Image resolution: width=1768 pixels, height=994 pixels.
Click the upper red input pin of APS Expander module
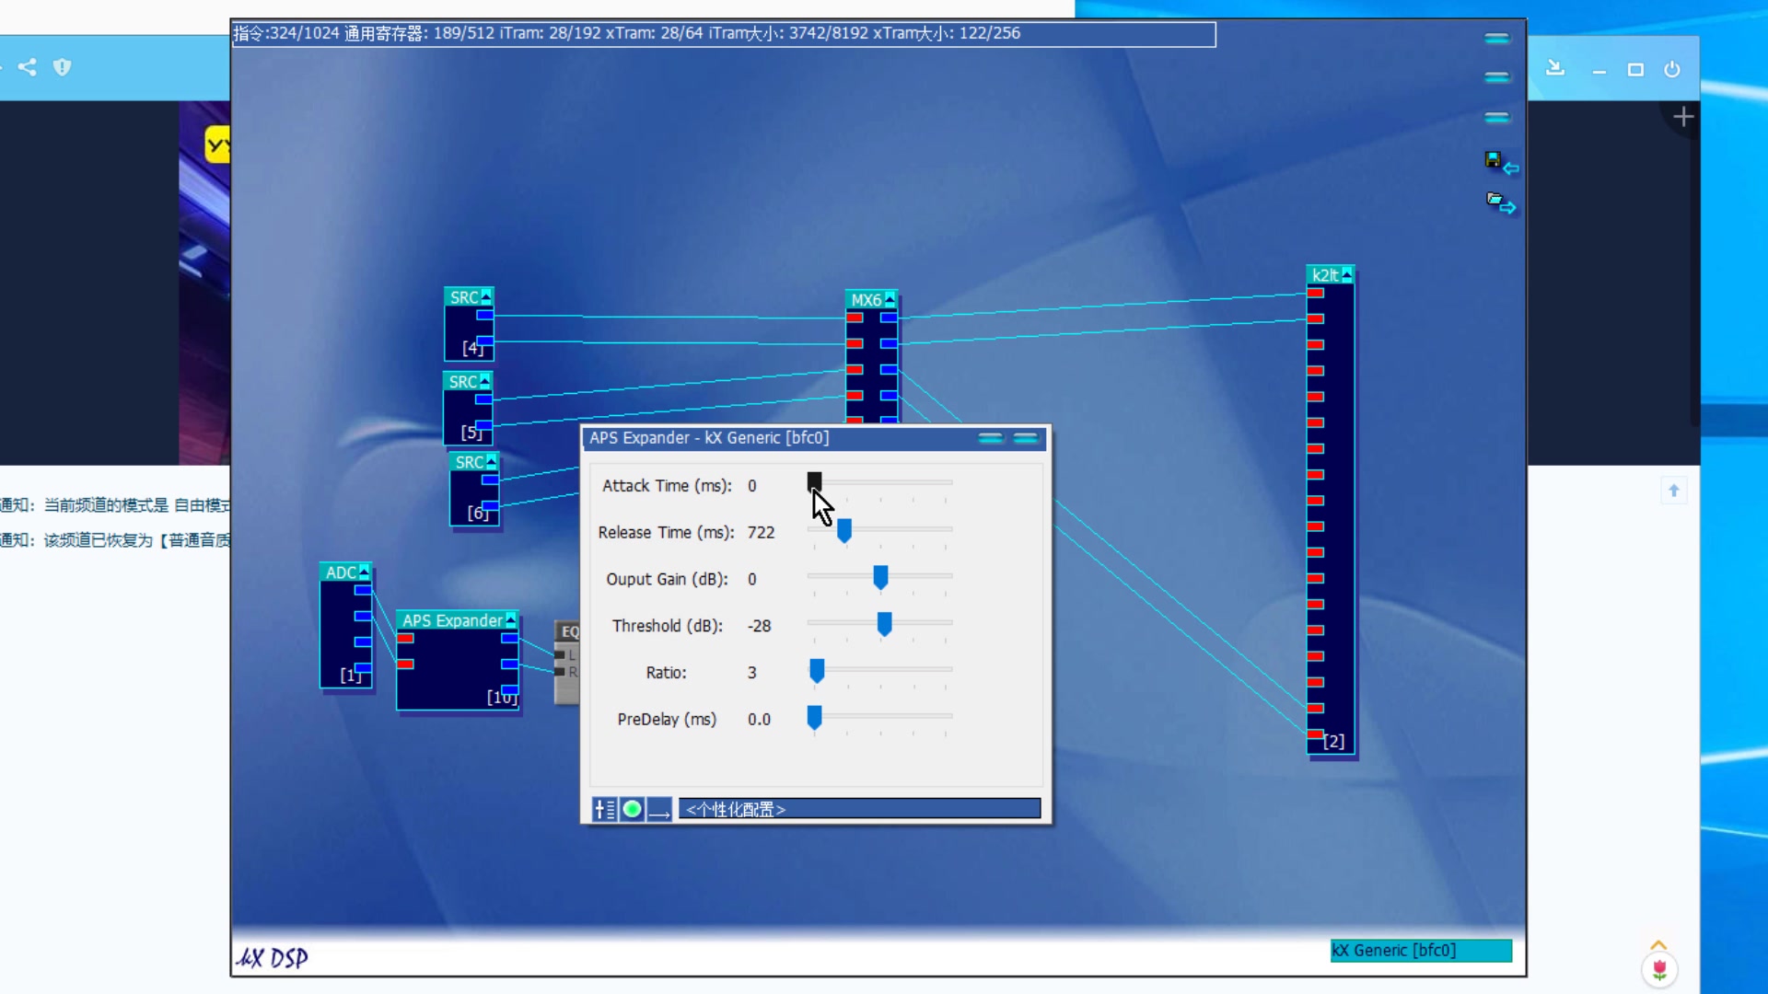pos(405,638)
